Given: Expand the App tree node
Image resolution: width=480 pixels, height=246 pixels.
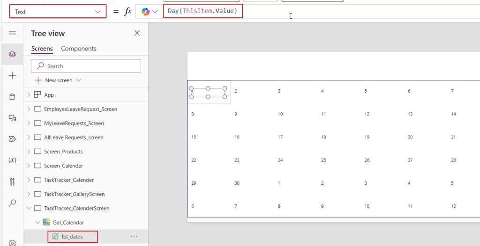Looking at the screenshot, I should tap(29, 95).
